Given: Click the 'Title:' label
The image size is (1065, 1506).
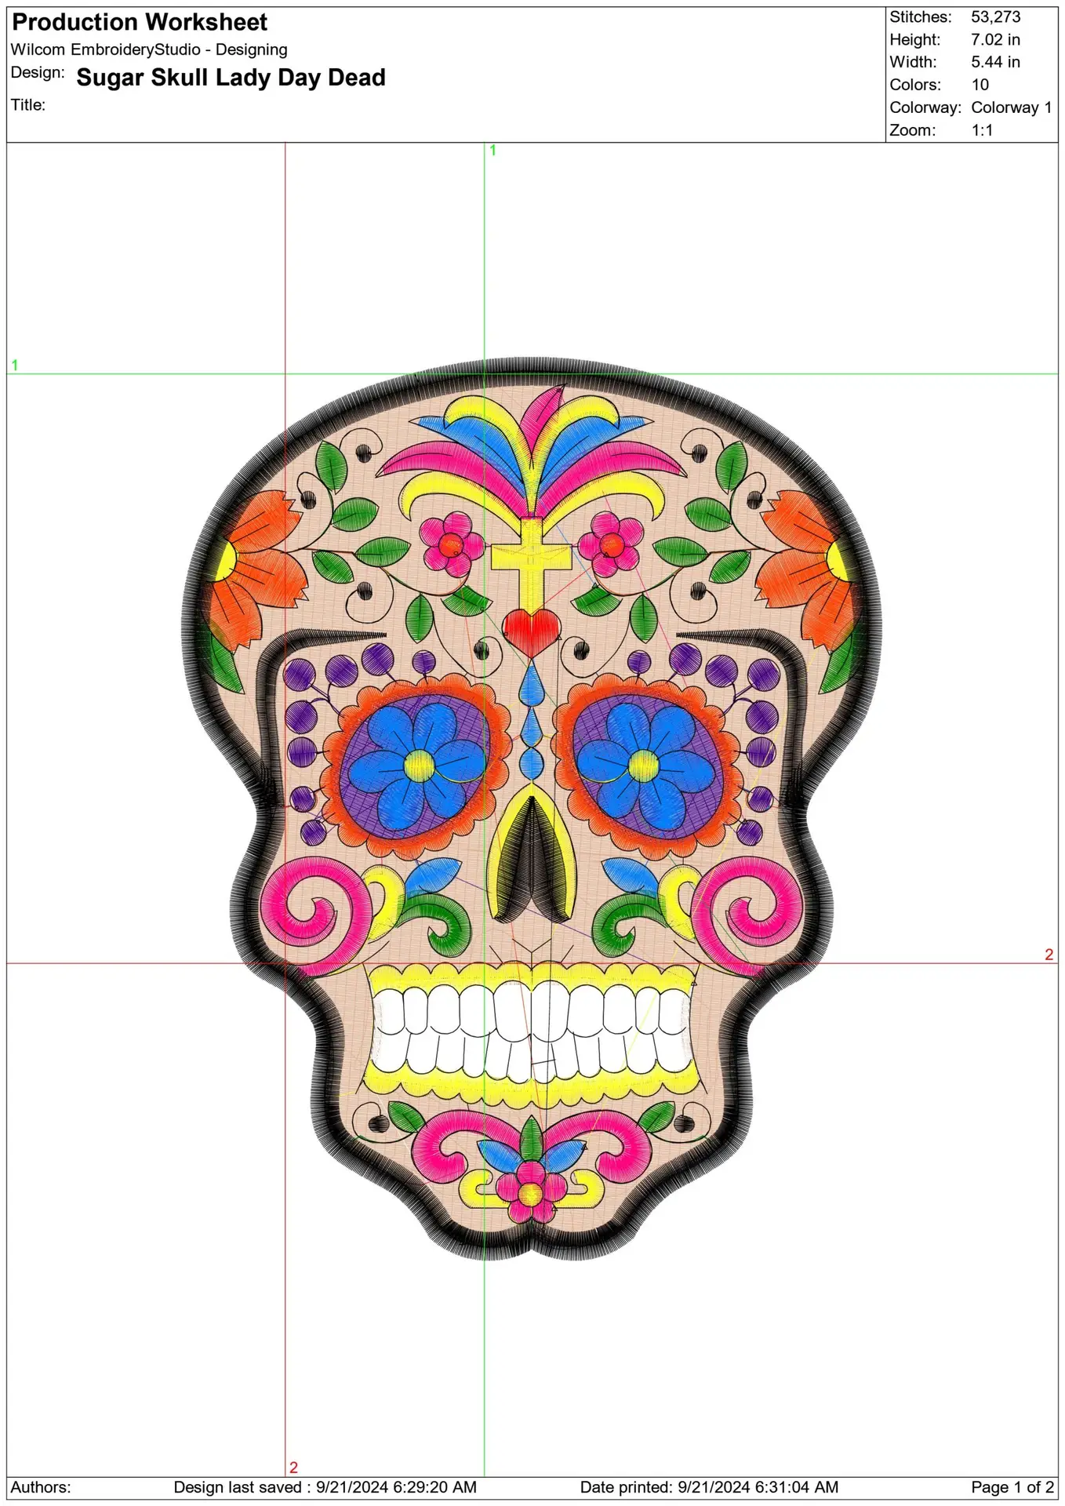Looking at the screenshot, I should [28, 105].
